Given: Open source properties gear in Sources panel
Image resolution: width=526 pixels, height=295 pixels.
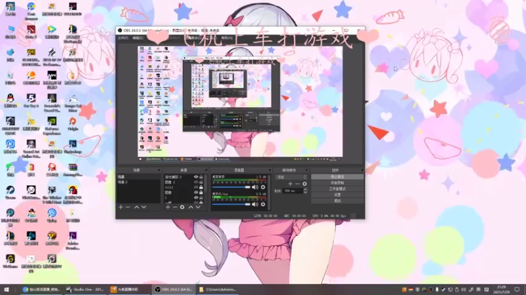Looking at the screenshot, I should pyautogui.click(x=182, y=207).
